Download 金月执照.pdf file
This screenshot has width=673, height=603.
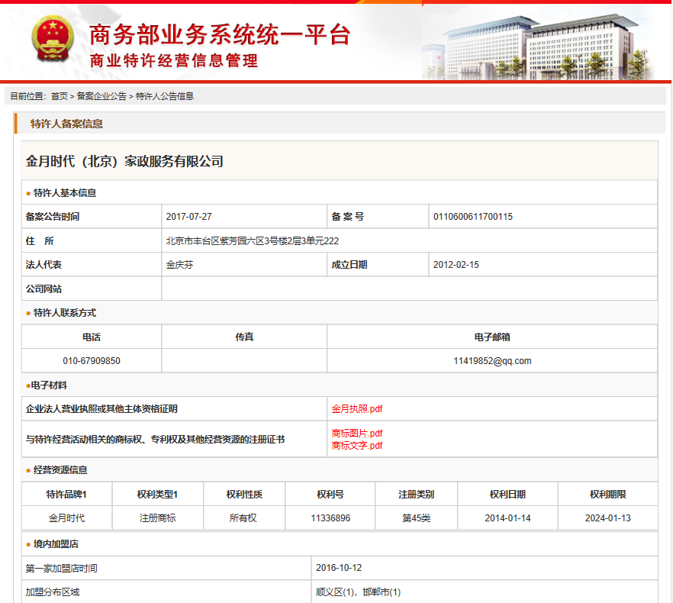(356, 409)
